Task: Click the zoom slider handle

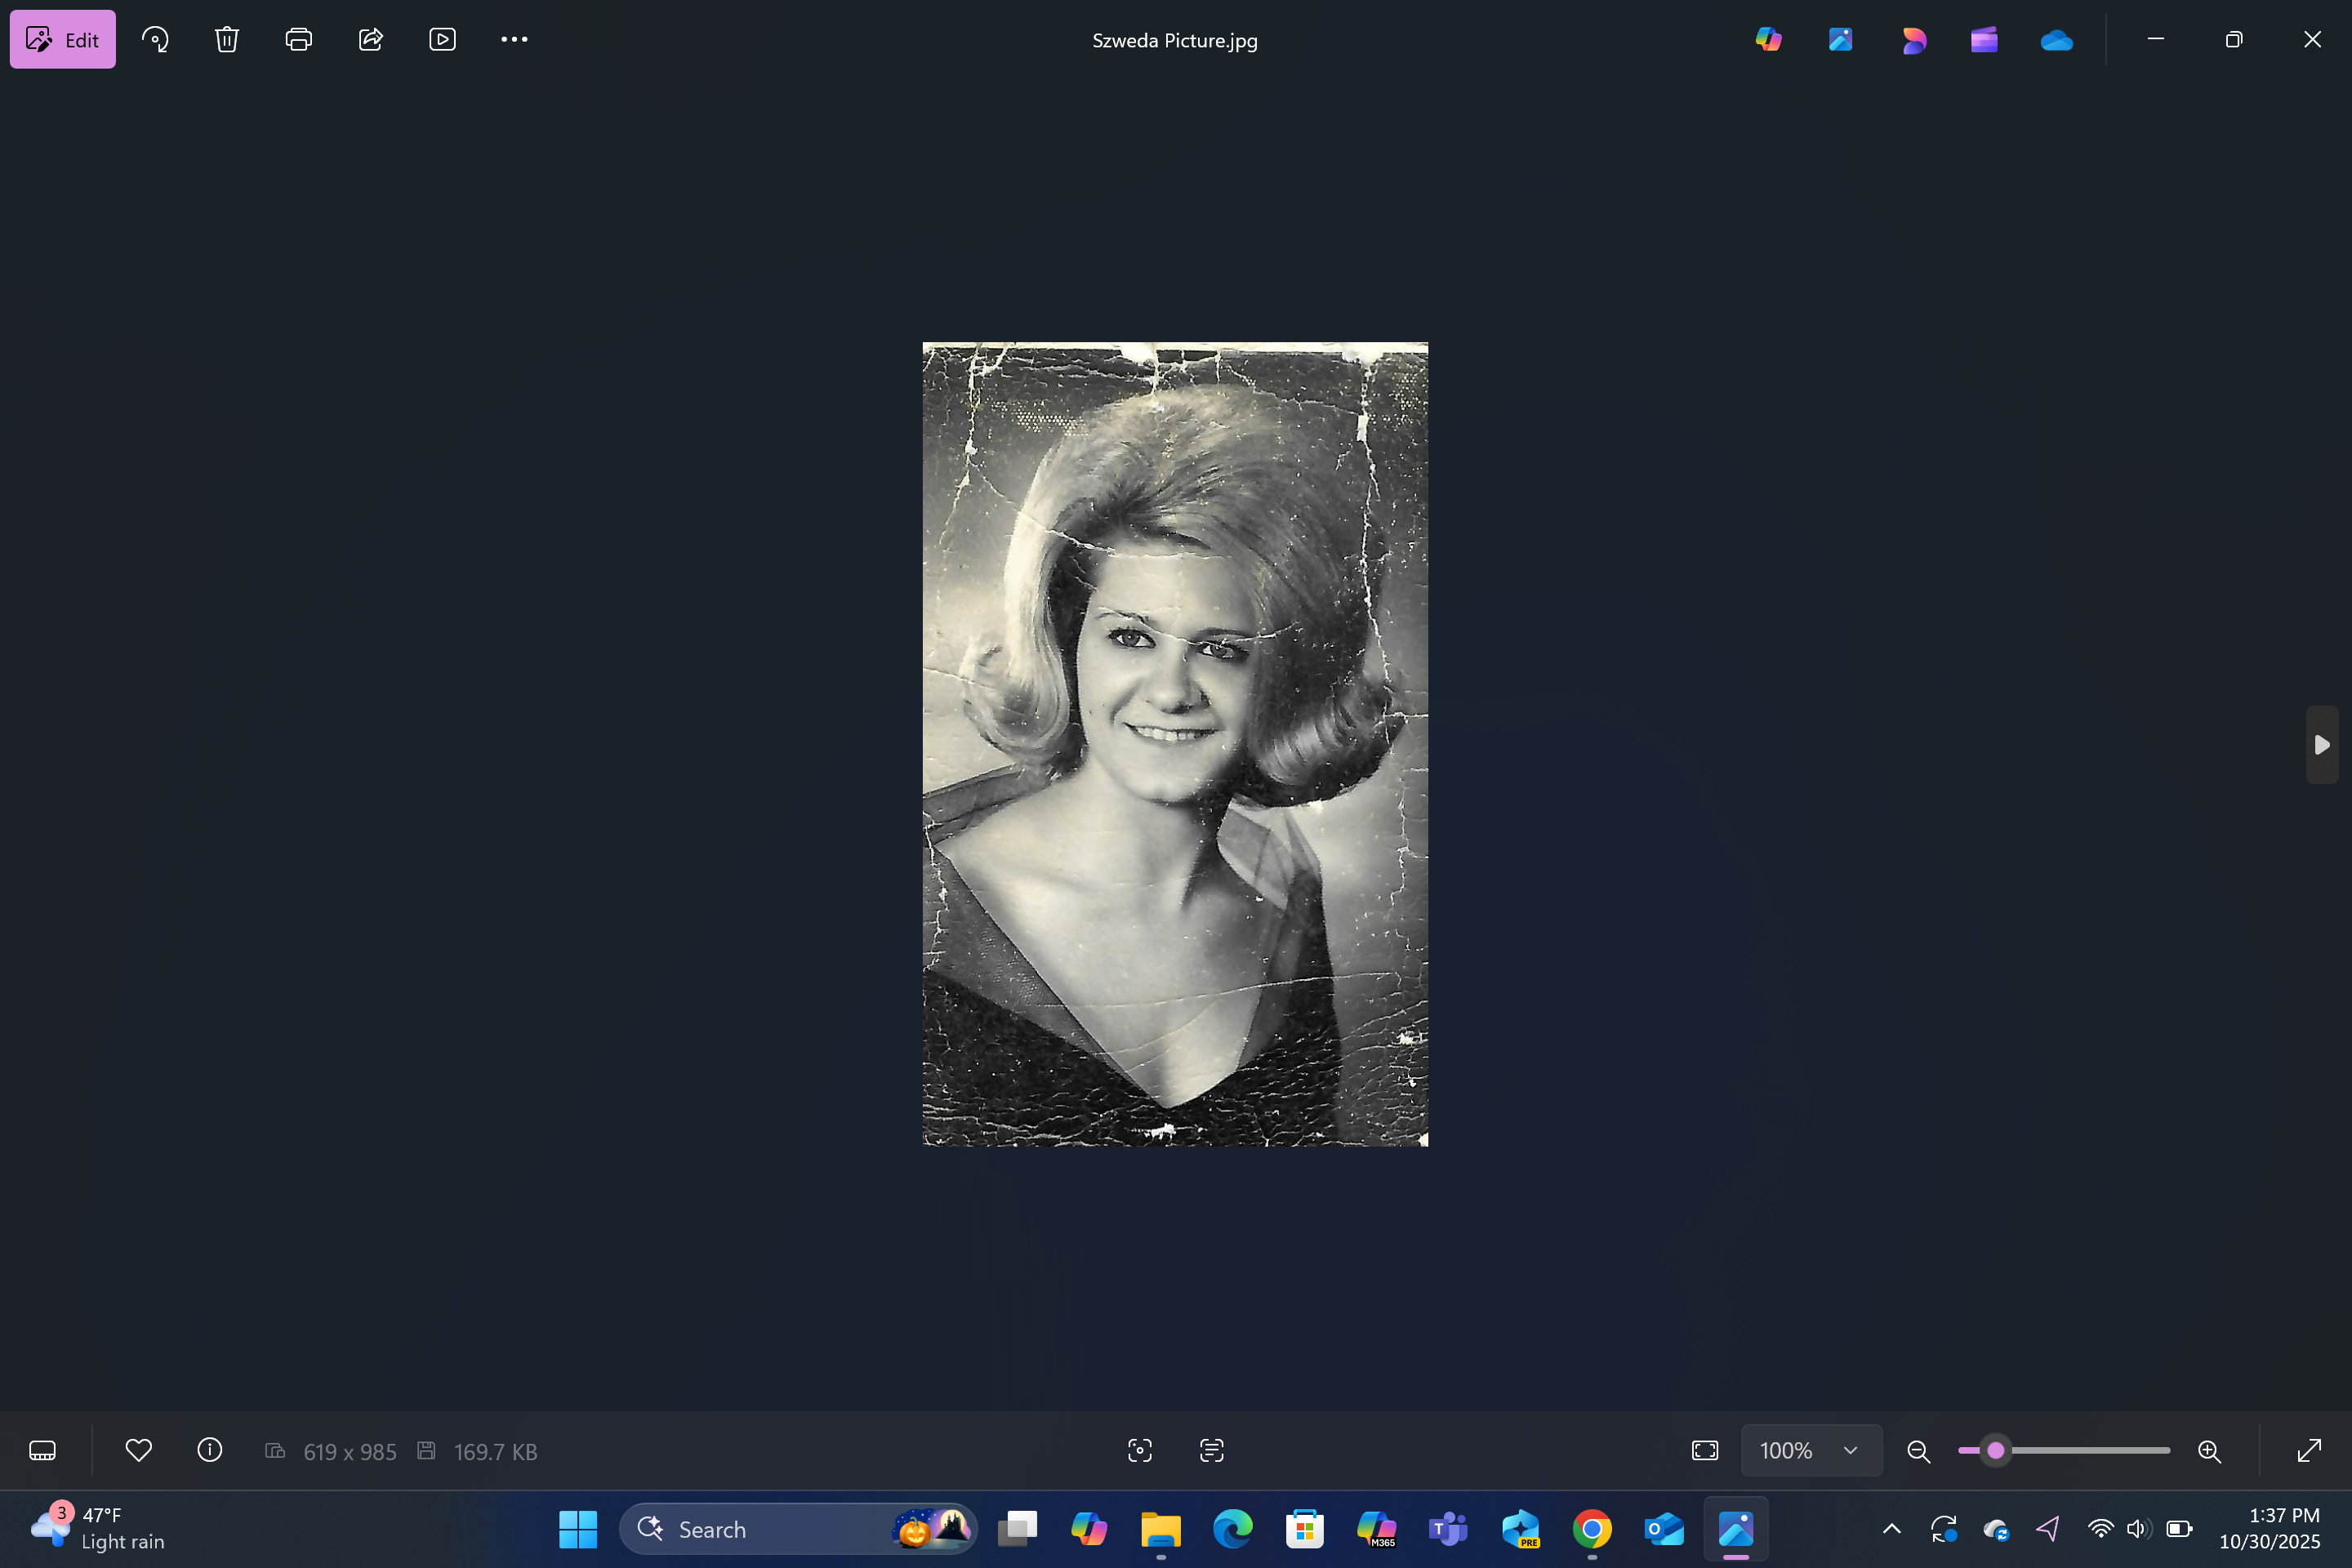Action: [1995, 1450]
